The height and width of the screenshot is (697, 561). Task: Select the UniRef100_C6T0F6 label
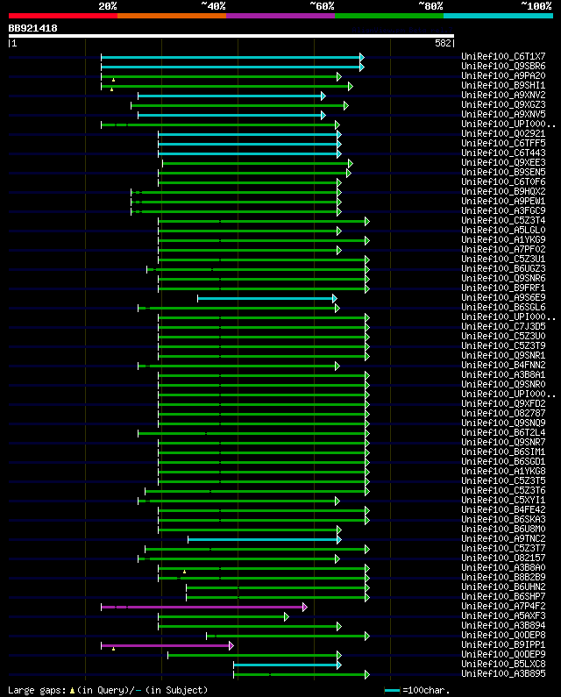tap(503, 181)
